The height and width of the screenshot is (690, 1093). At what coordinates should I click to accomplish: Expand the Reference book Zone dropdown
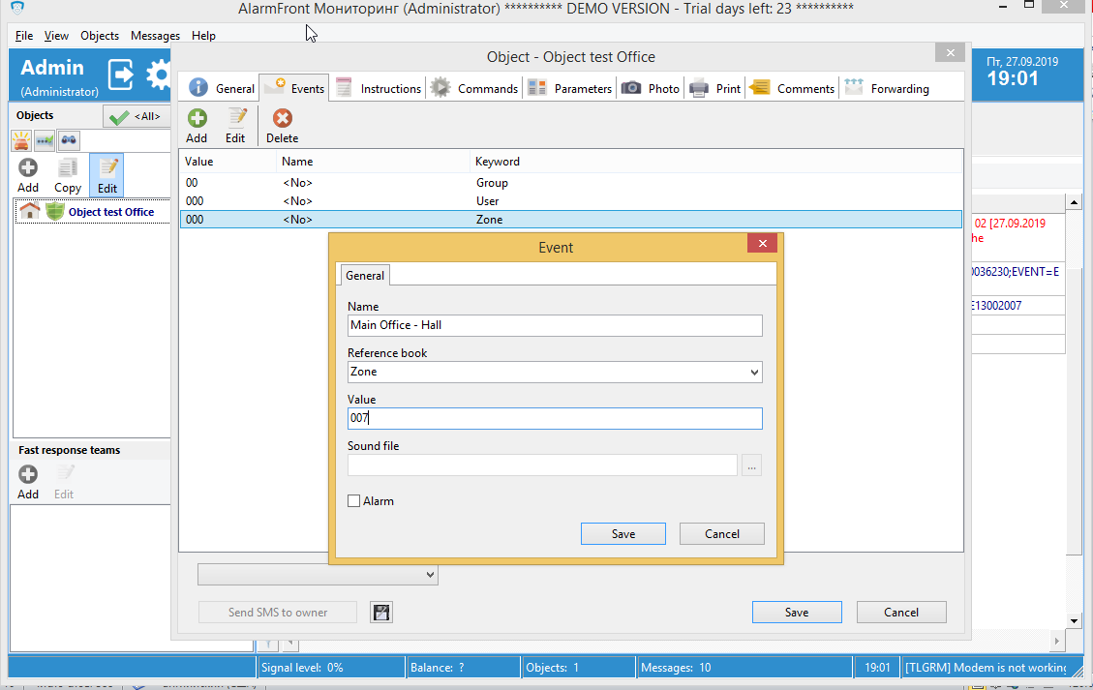pyautogui.click(x=754, y=373)
